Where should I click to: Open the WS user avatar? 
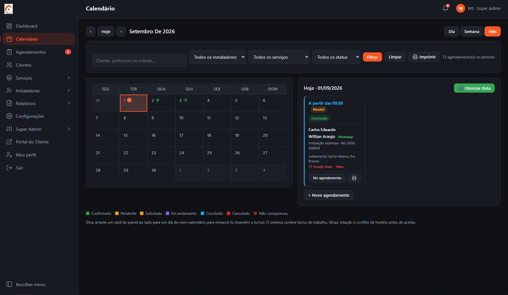coord(460,9)
